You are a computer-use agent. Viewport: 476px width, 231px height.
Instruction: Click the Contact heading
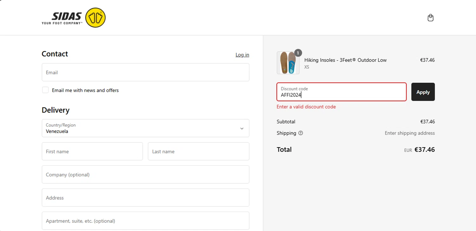pos(55,54)
